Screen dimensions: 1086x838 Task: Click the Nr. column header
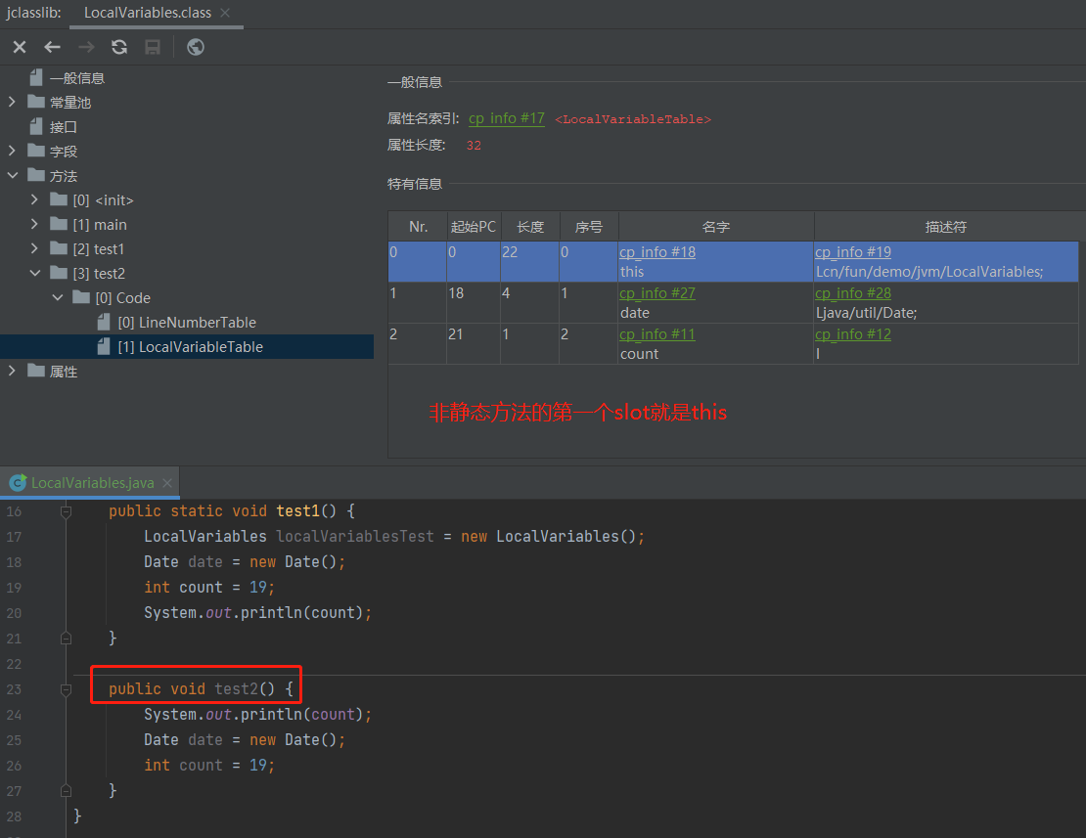[x=418, y=227]
